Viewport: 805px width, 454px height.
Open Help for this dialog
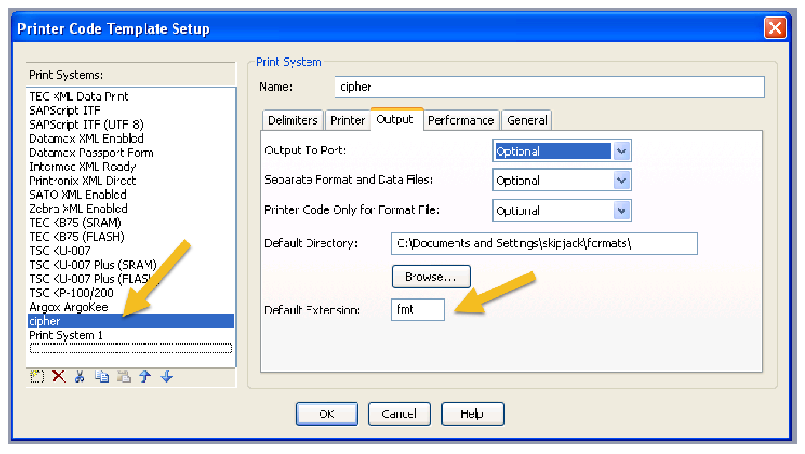coord(472,414)
